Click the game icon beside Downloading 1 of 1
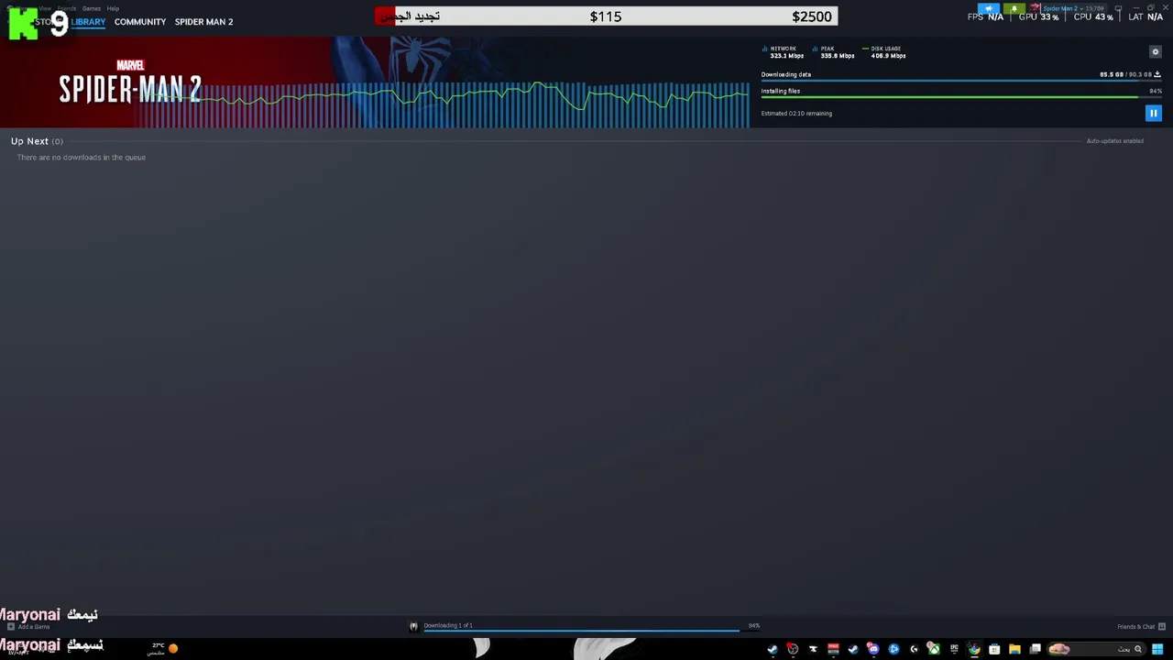Image resolution: width=1173 pixels, height=660 pixels. [413, 626]
